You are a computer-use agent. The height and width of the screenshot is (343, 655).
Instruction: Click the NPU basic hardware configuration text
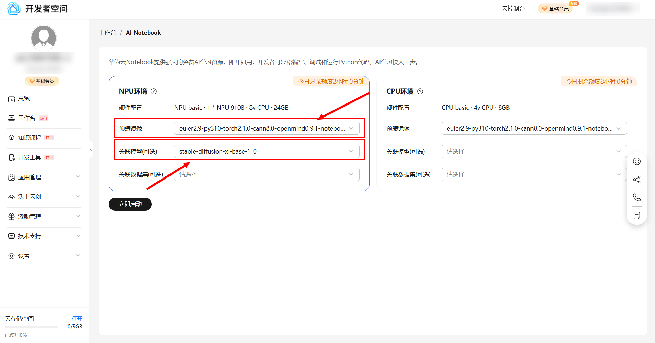point(231,108)
